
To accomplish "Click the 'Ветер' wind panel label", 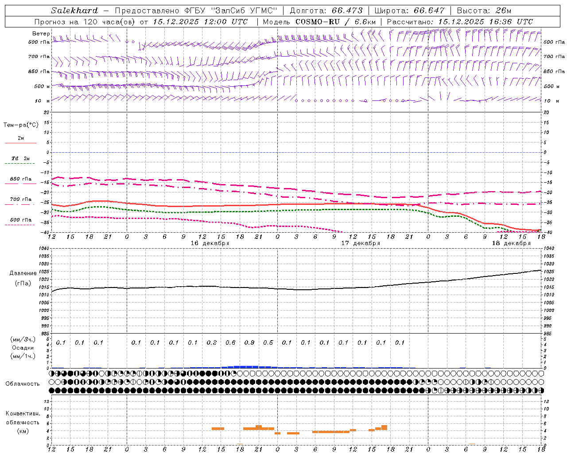I will (x=41, y=34).
